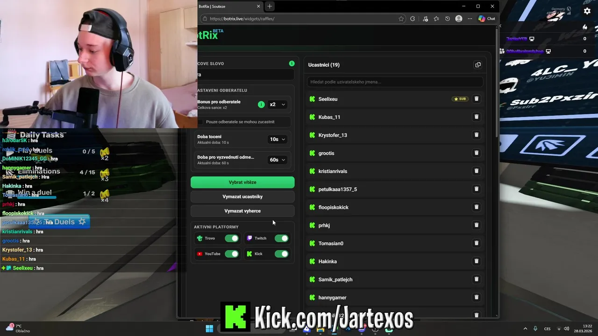Click participant name 'Kubas_11'

point(329,117)
